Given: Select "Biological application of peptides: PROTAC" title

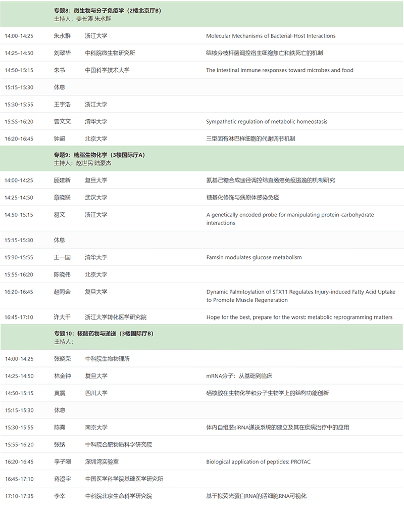Looking at the screenshot, I should (258, 462).
